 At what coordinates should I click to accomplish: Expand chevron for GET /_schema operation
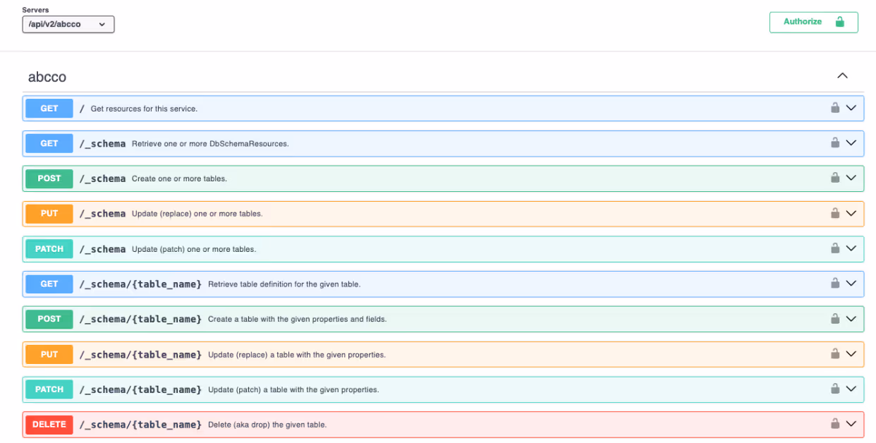(851, 143)
